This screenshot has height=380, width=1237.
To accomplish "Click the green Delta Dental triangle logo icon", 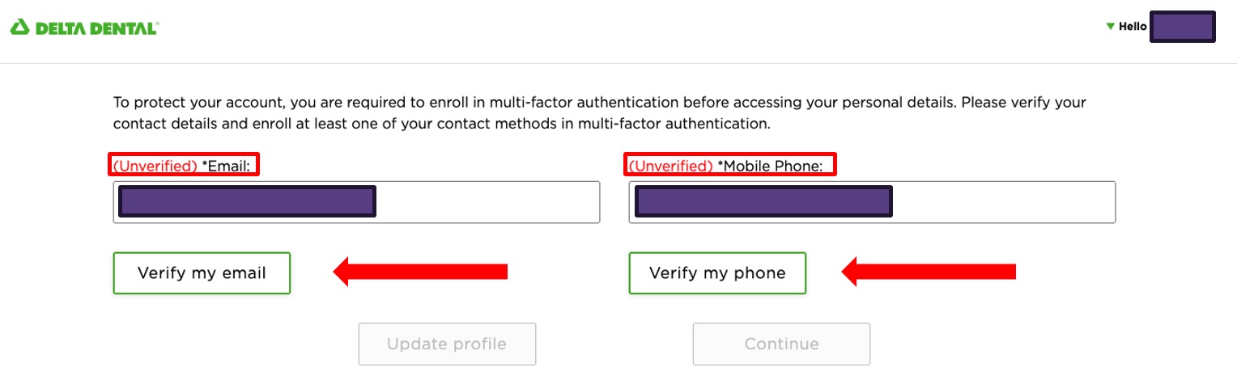I will [x=19, y=28].
